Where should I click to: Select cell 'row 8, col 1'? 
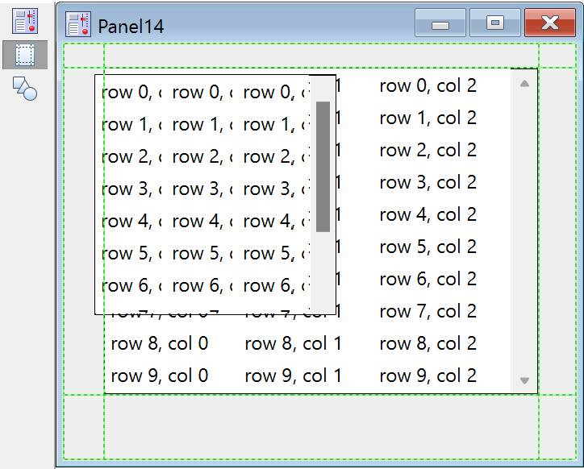click(x=293, y=343)
